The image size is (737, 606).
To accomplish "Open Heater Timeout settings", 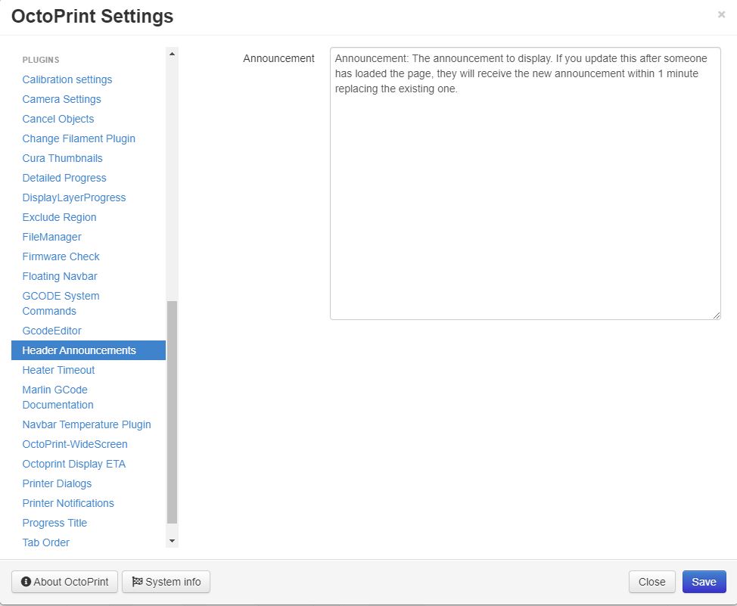I will click(x=58, y=371).
